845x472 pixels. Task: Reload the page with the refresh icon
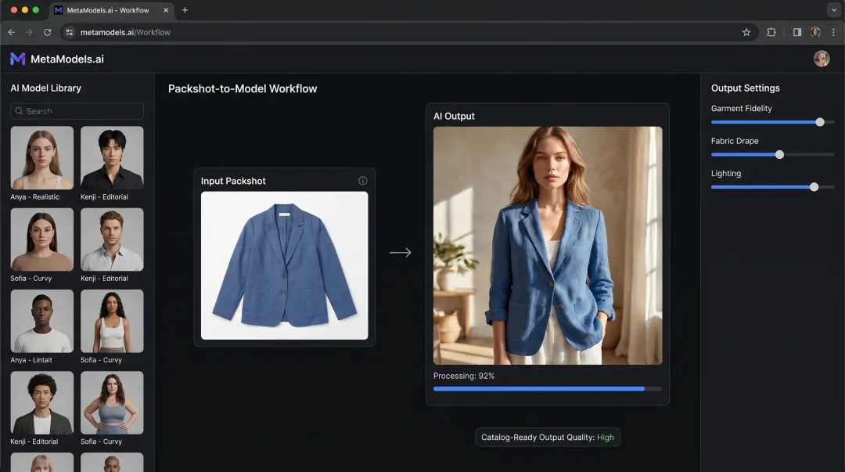tap(48, 32)
